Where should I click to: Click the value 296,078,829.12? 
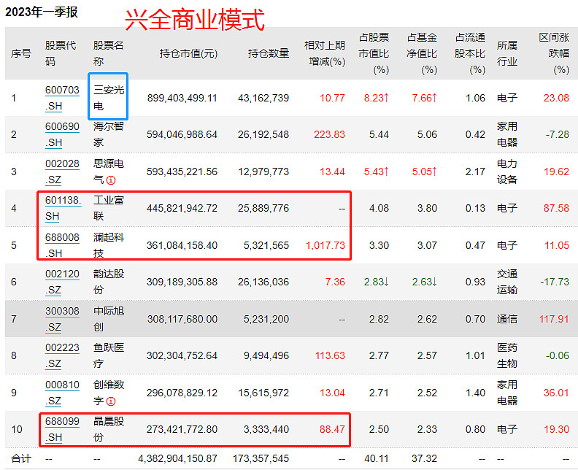point(182,393)
